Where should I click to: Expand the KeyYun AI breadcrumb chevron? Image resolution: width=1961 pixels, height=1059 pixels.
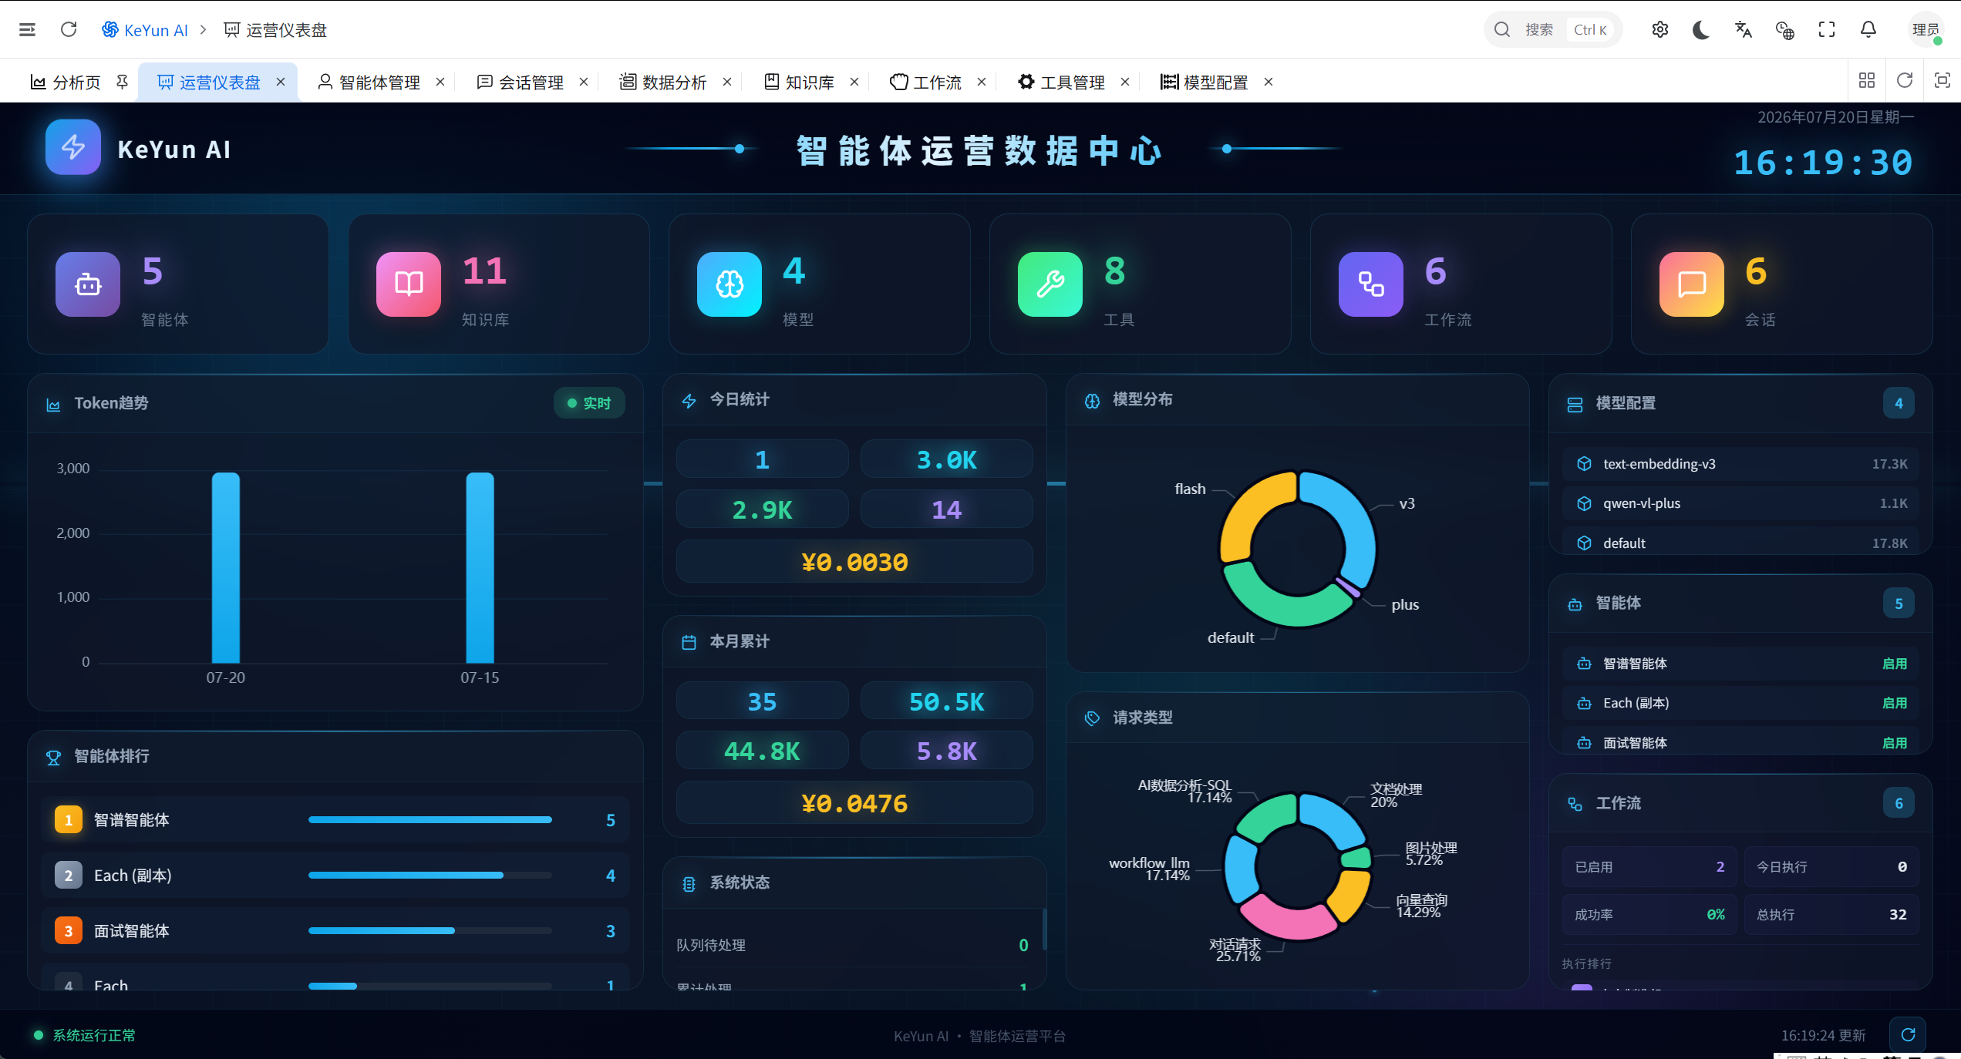[204, 29]
